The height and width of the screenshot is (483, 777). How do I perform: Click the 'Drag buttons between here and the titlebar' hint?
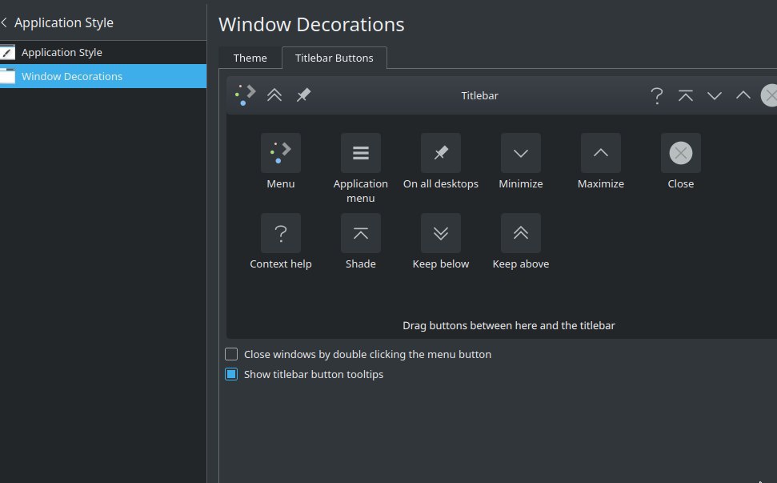point(509,326)
